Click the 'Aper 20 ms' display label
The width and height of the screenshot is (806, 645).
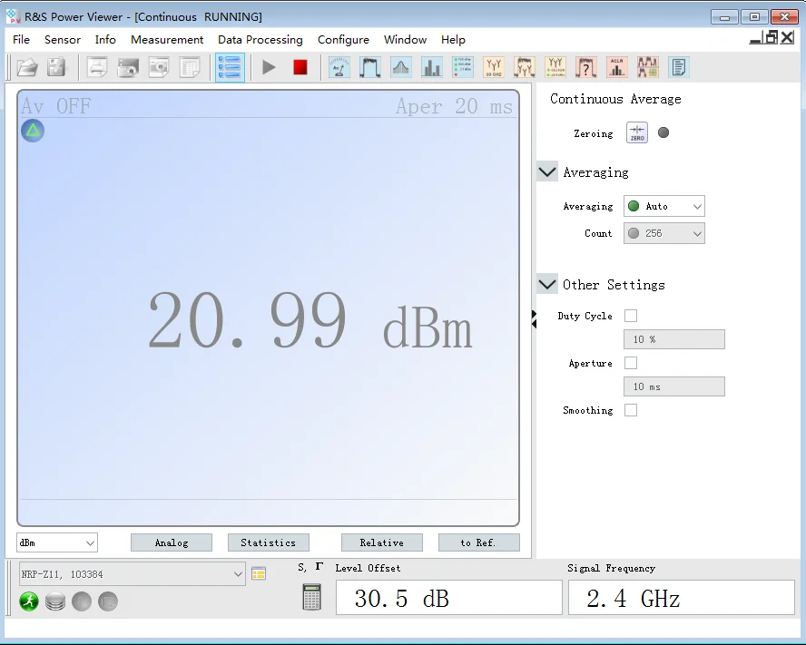pos(454,106)
